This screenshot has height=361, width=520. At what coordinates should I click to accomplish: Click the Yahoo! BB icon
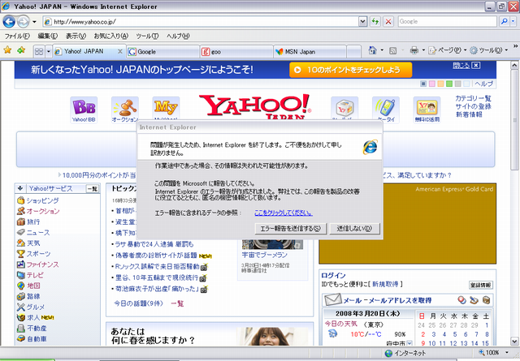[84, 109]
